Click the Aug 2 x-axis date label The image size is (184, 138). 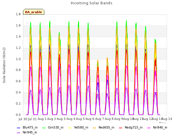[51, 119]
